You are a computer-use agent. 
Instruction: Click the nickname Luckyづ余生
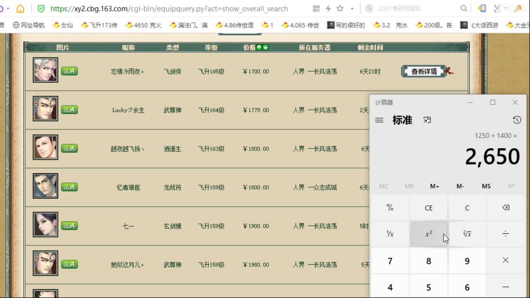click(x=128, y=110)
